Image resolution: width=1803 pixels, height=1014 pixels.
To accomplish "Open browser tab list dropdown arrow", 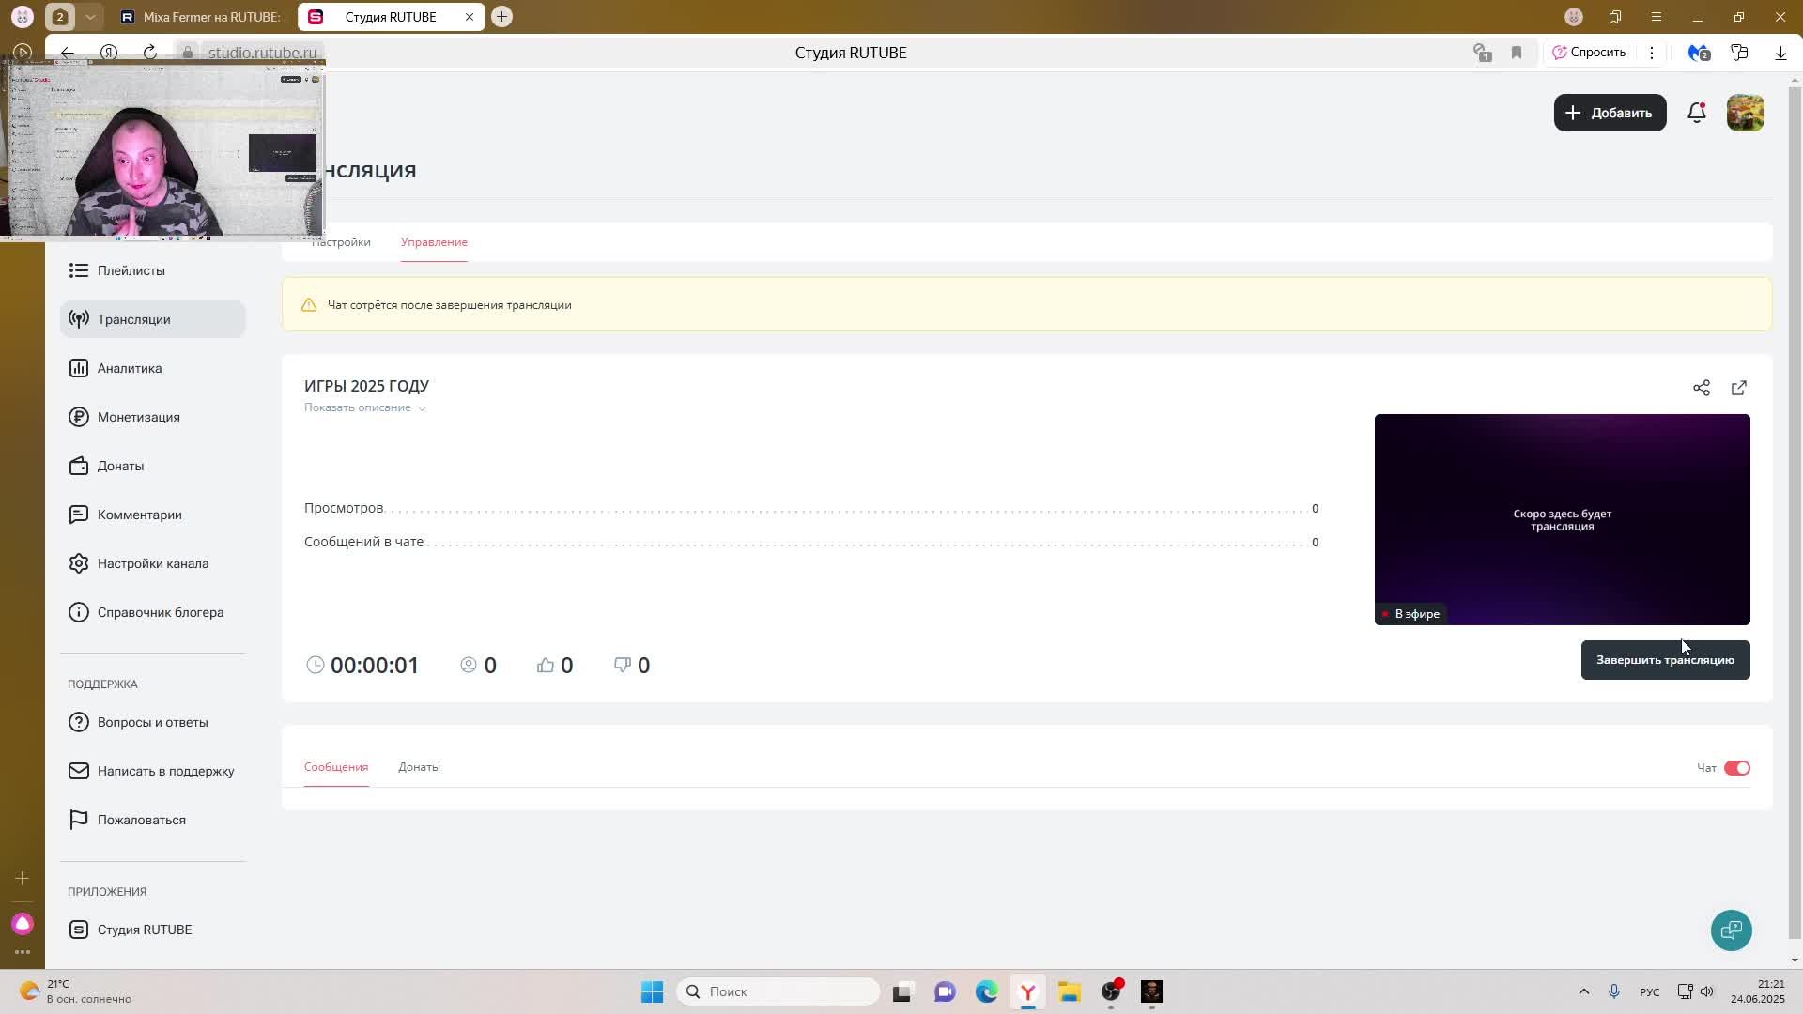I will (x=90, y=17).
